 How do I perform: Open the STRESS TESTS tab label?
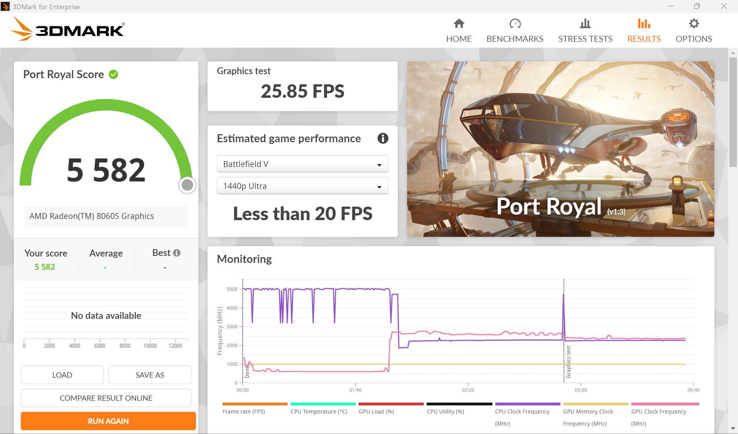585,39
